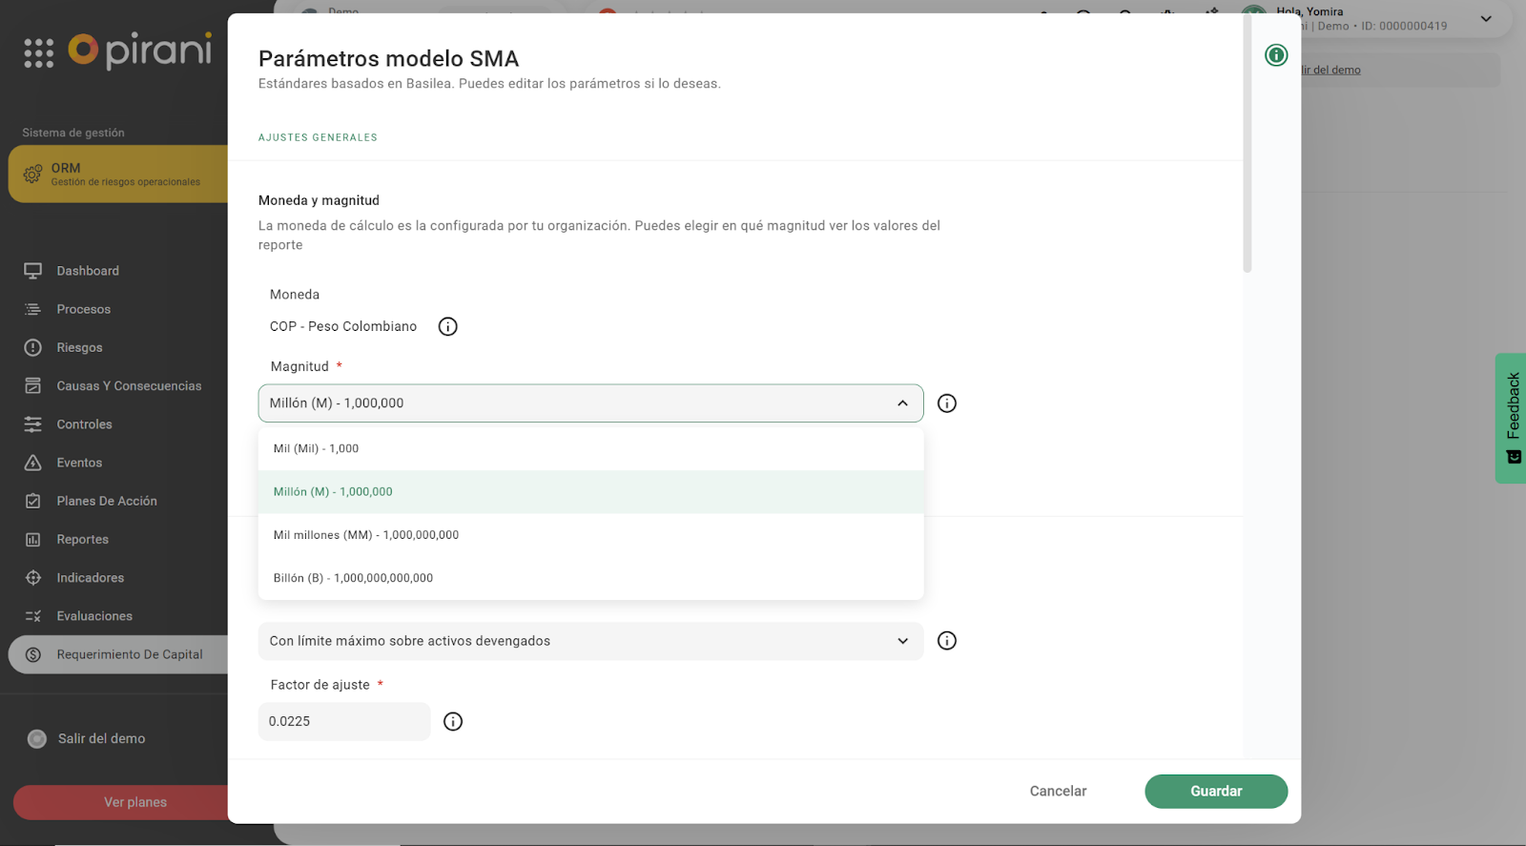Go to Riesgos in sidebar
The width and height of the screenshot is (1526, 846).
click(79, 348)
